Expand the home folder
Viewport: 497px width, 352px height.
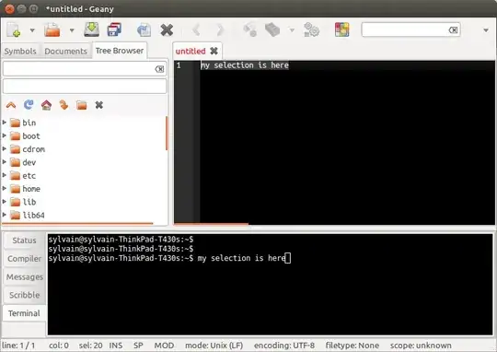5,188
